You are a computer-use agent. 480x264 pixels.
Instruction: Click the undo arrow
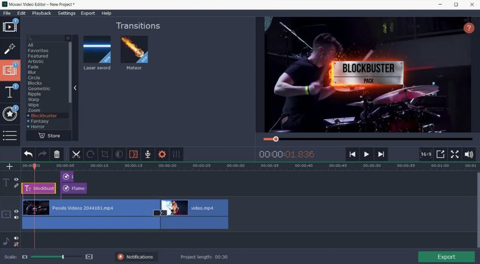(28, 154)
